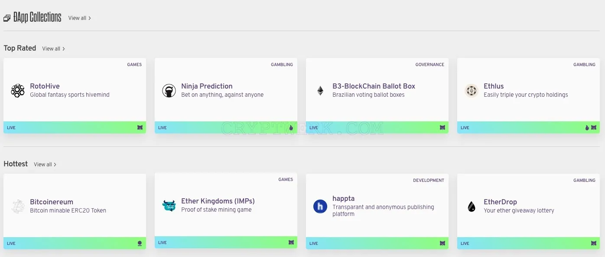Click the Ethlus poker chip logo
The height and width of the screenshot is (257, 605).
[472, 91]
